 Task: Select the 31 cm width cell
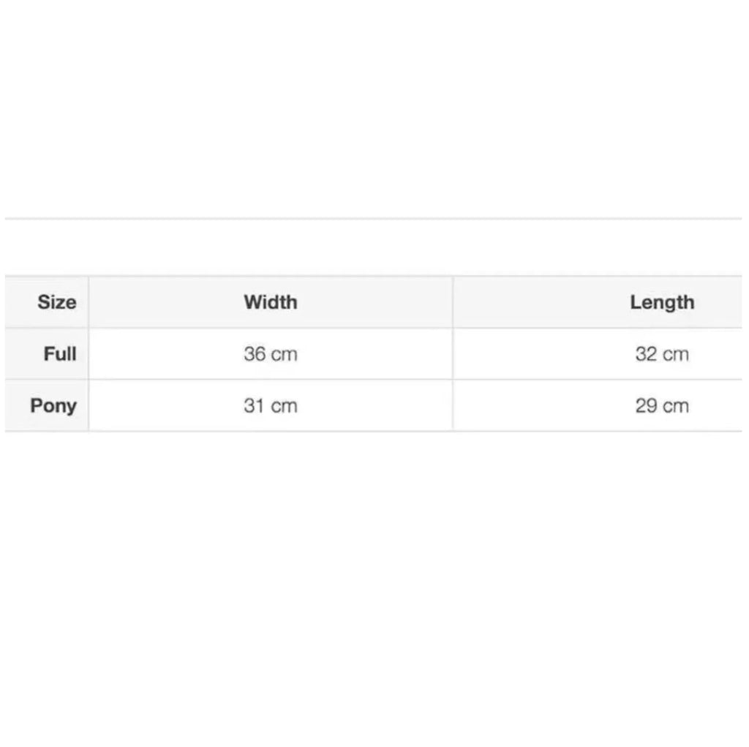pyautogui.click(x=271, y=406)
